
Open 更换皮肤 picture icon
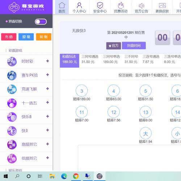pyautogui.click(x=162, y=5)
